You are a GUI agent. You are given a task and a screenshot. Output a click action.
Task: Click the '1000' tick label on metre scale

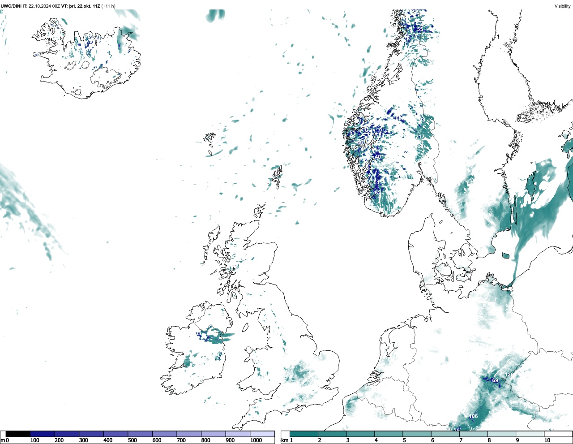pos(256,440)
